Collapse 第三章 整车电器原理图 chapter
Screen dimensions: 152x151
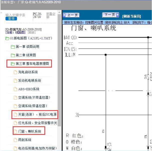[x=32, y=64]
